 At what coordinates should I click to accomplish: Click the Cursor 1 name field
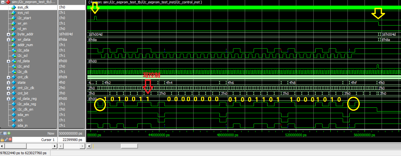pyautogui.click(x=34, y=140)
